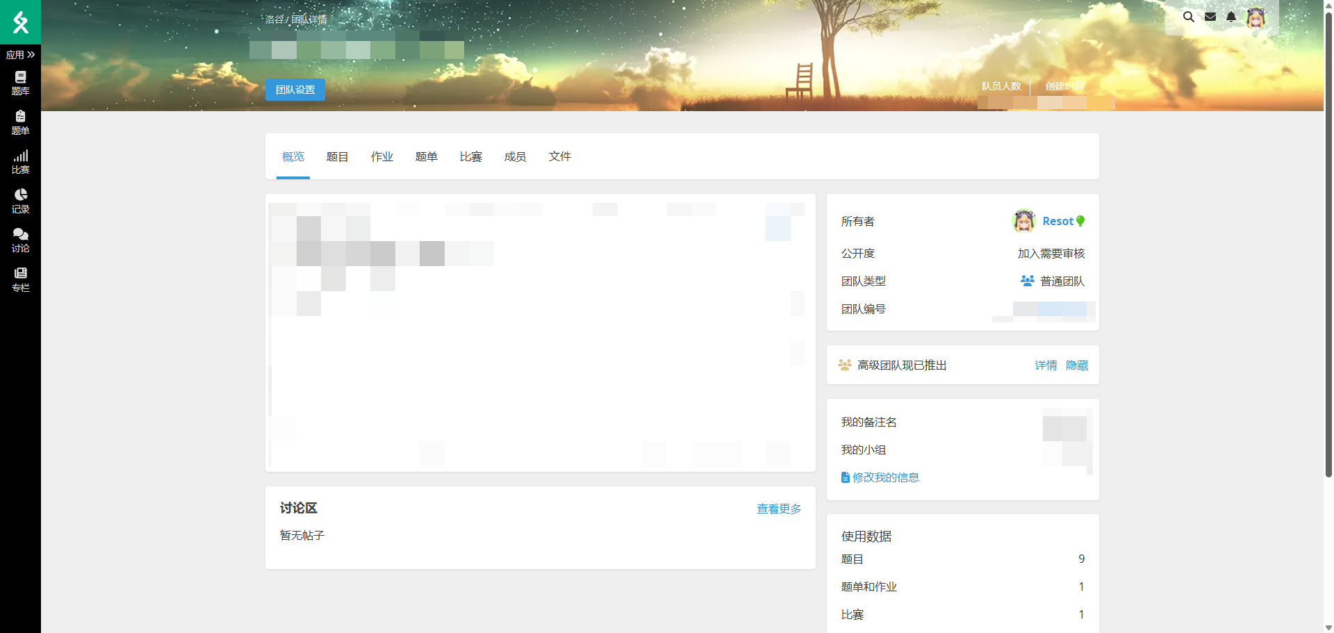Click the 团队设置 button

(295, 90)
